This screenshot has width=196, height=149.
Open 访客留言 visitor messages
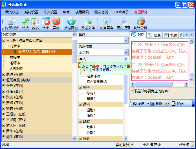tap(107, 24)
